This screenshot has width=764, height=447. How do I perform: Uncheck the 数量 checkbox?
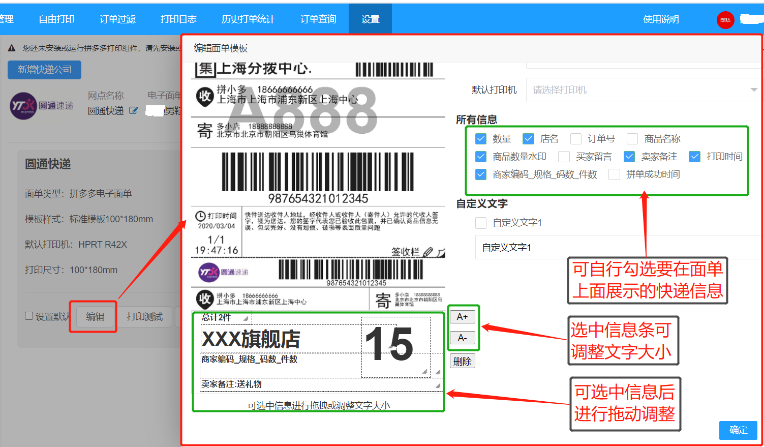pos(481,139)
